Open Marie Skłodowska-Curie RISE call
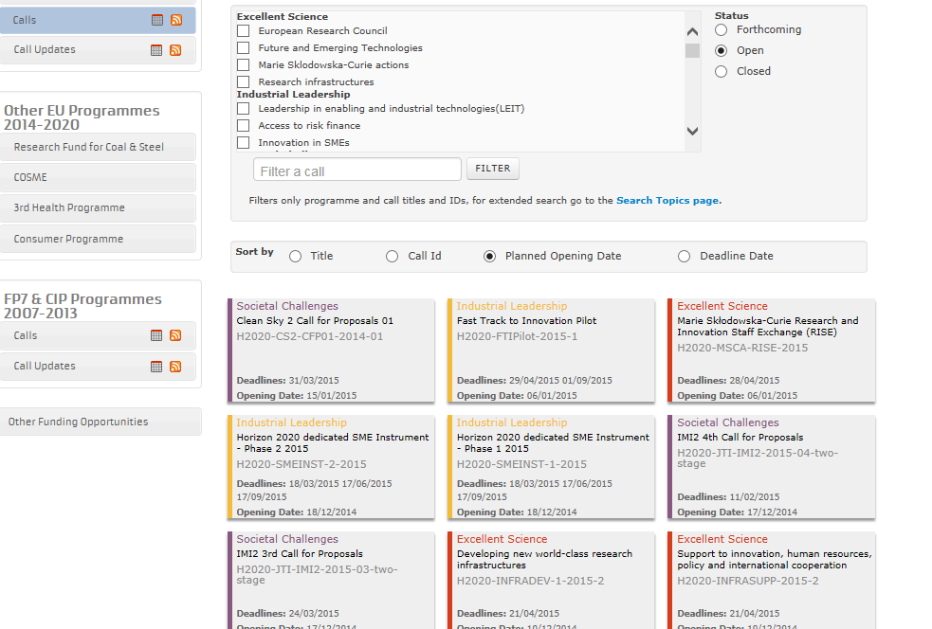The width and height of the screenshot is (932, 629). tap(768, 327)
